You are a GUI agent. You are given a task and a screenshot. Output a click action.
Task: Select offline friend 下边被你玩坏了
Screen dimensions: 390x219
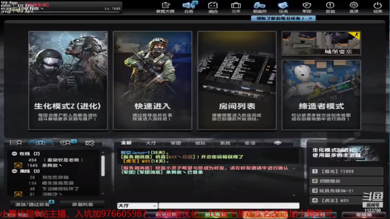point(55,189)
